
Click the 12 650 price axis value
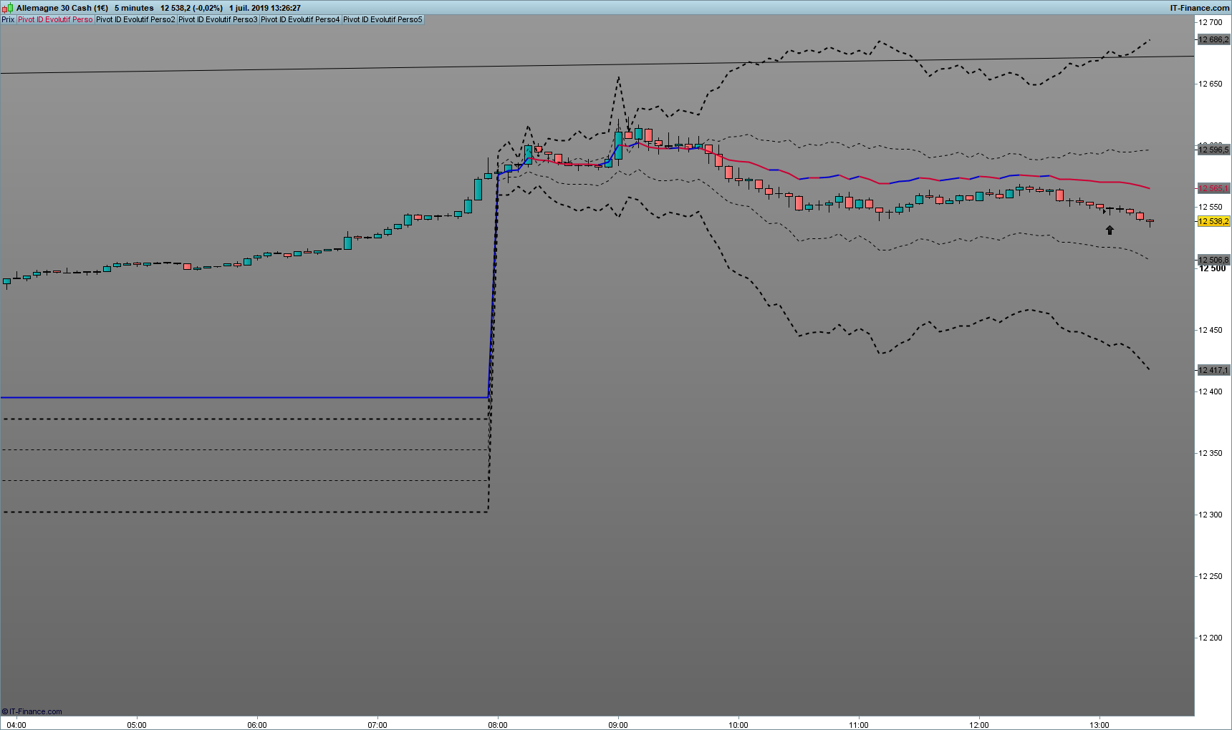(1211, 84)
